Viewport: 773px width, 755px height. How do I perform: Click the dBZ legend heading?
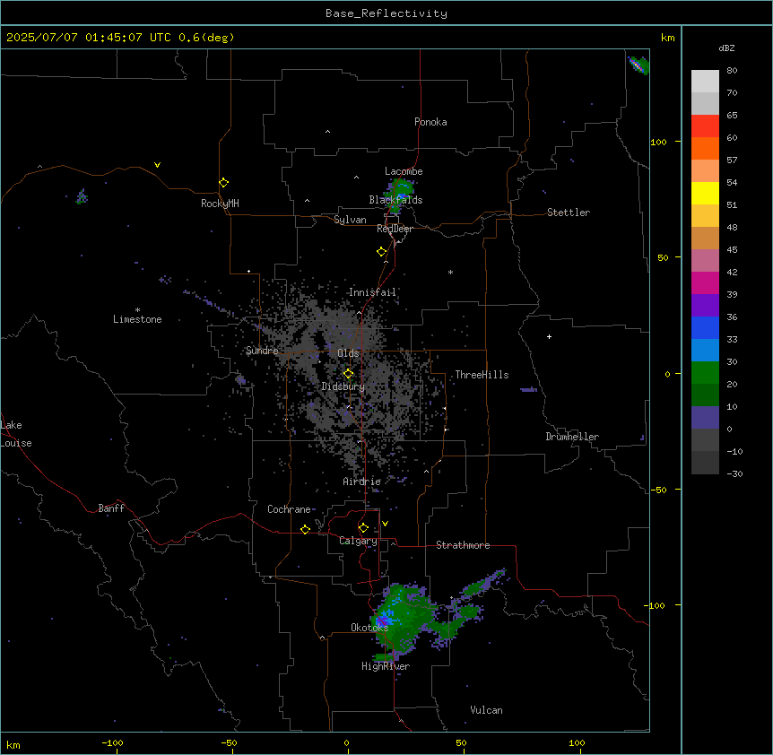pos(726,48)
